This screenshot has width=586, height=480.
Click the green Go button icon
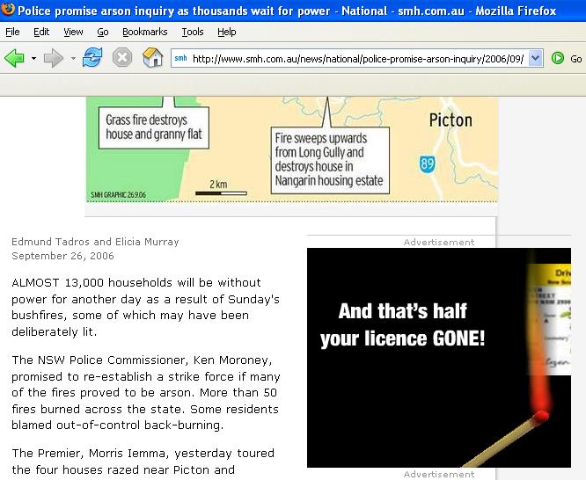(558, 59)
